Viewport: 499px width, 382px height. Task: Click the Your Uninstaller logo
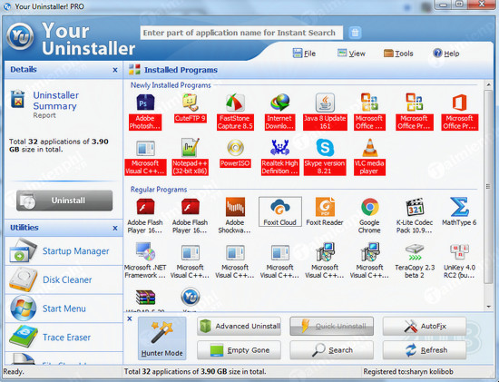[x=20, y=36]
